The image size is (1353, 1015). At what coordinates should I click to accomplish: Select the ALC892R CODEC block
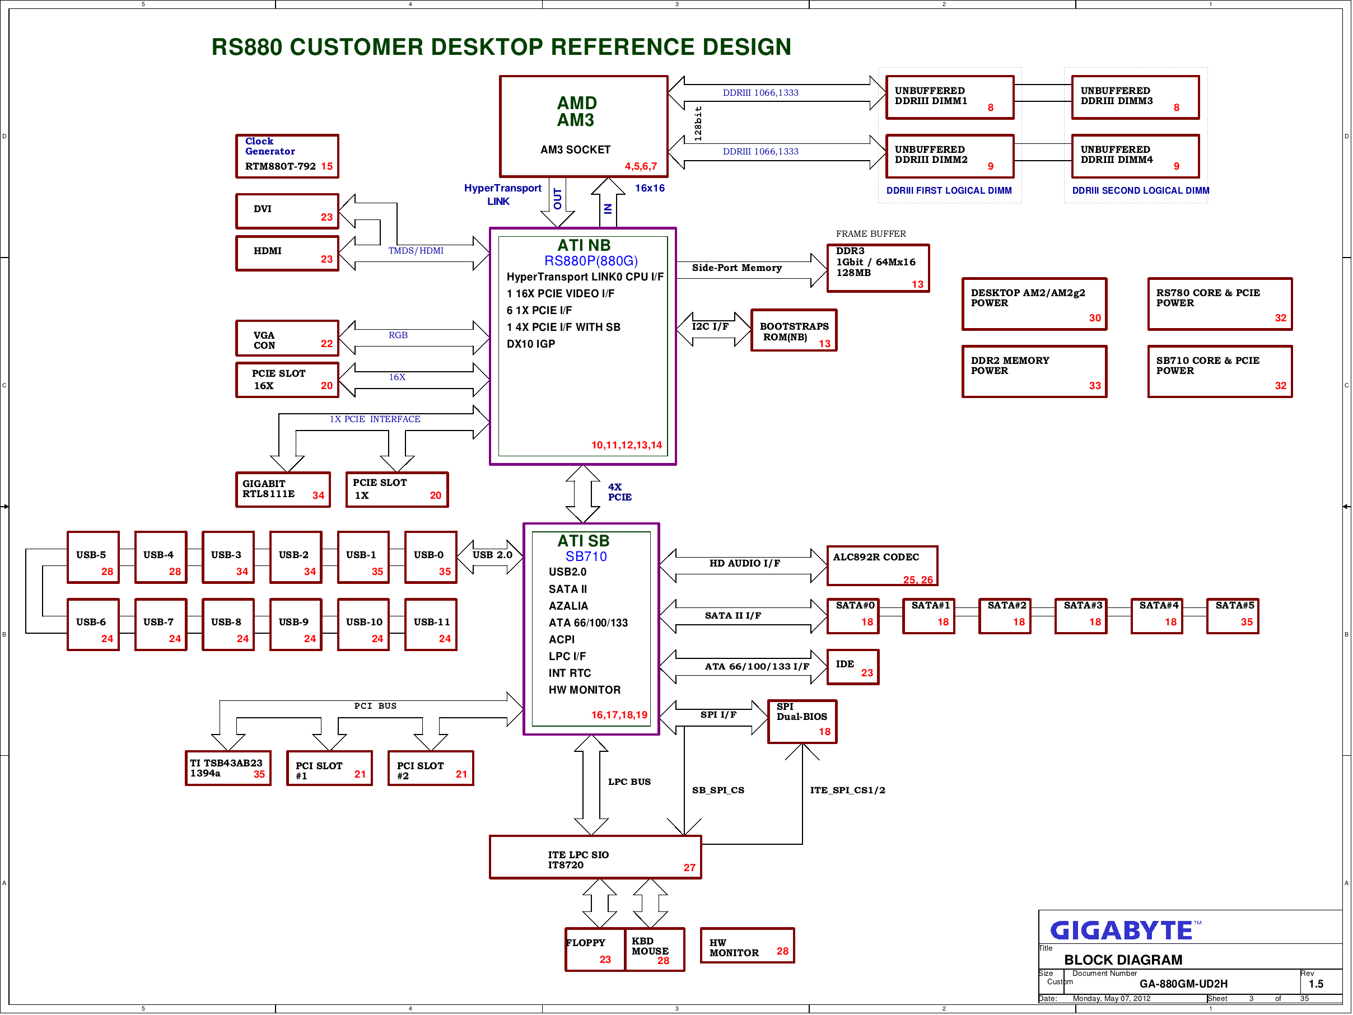883,565
